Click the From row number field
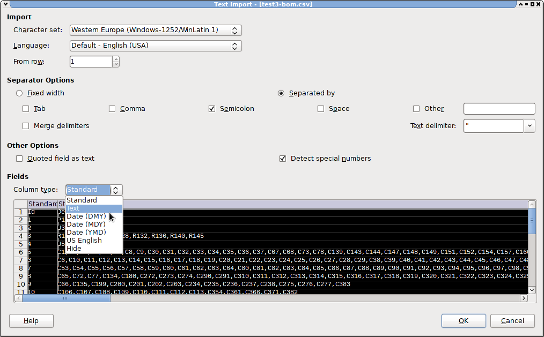The height and width of the screenshot is (337, 544). click(91, 62)
